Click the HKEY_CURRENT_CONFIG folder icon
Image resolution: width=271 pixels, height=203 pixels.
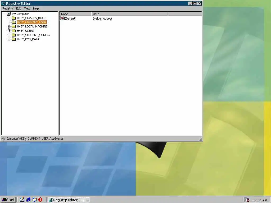pyautogui.click(x=14, y=35)
